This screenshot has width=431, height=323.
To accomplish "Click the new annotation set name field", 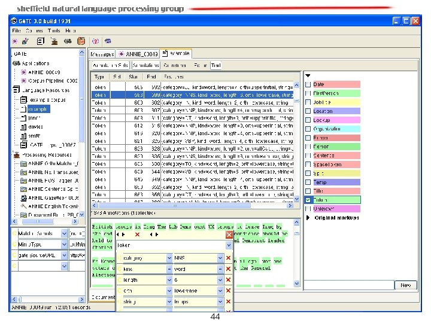I will click(349, 285).
